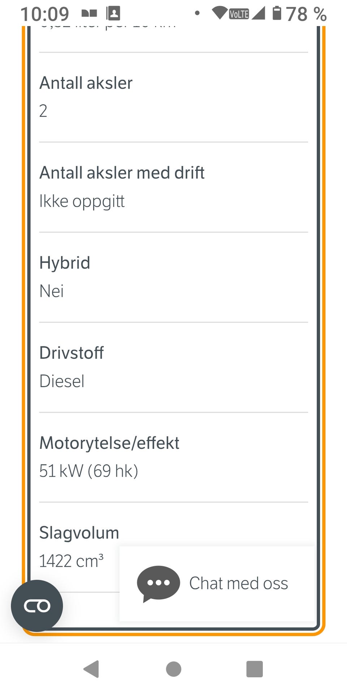
Task: Open the chat speech bubble icon
Action: pos(158,584)
